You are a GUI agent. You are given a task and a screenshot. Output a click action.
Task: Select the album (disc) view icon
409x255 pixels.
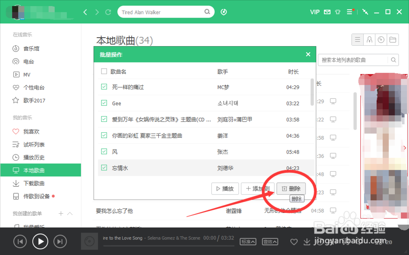click(x=381, y=40)
